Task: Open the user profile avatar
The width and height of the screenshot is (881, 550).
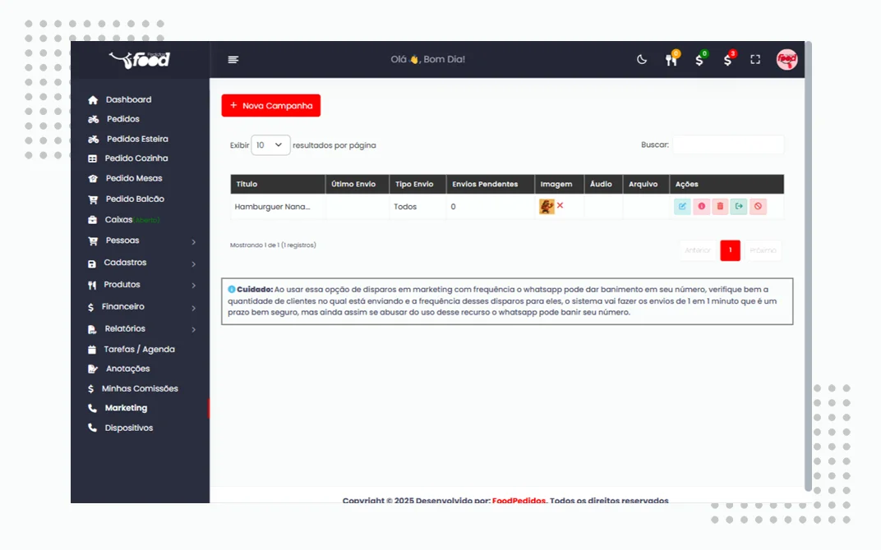Action: coord(786,59)
